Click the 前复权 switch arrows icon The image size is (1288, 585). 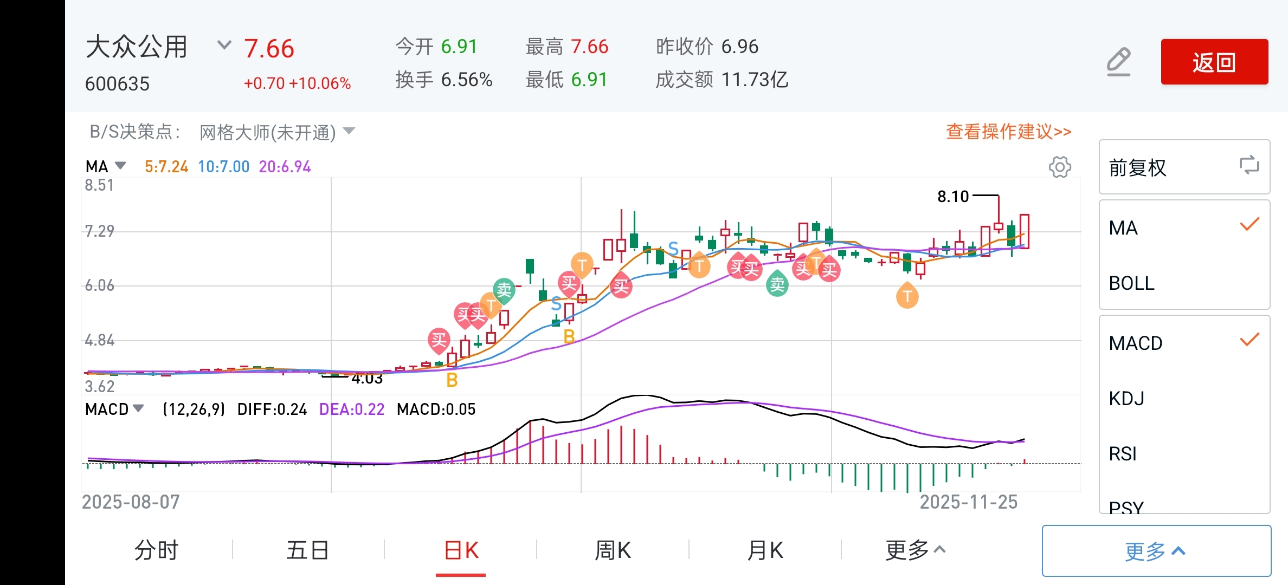coord(1249,165)
